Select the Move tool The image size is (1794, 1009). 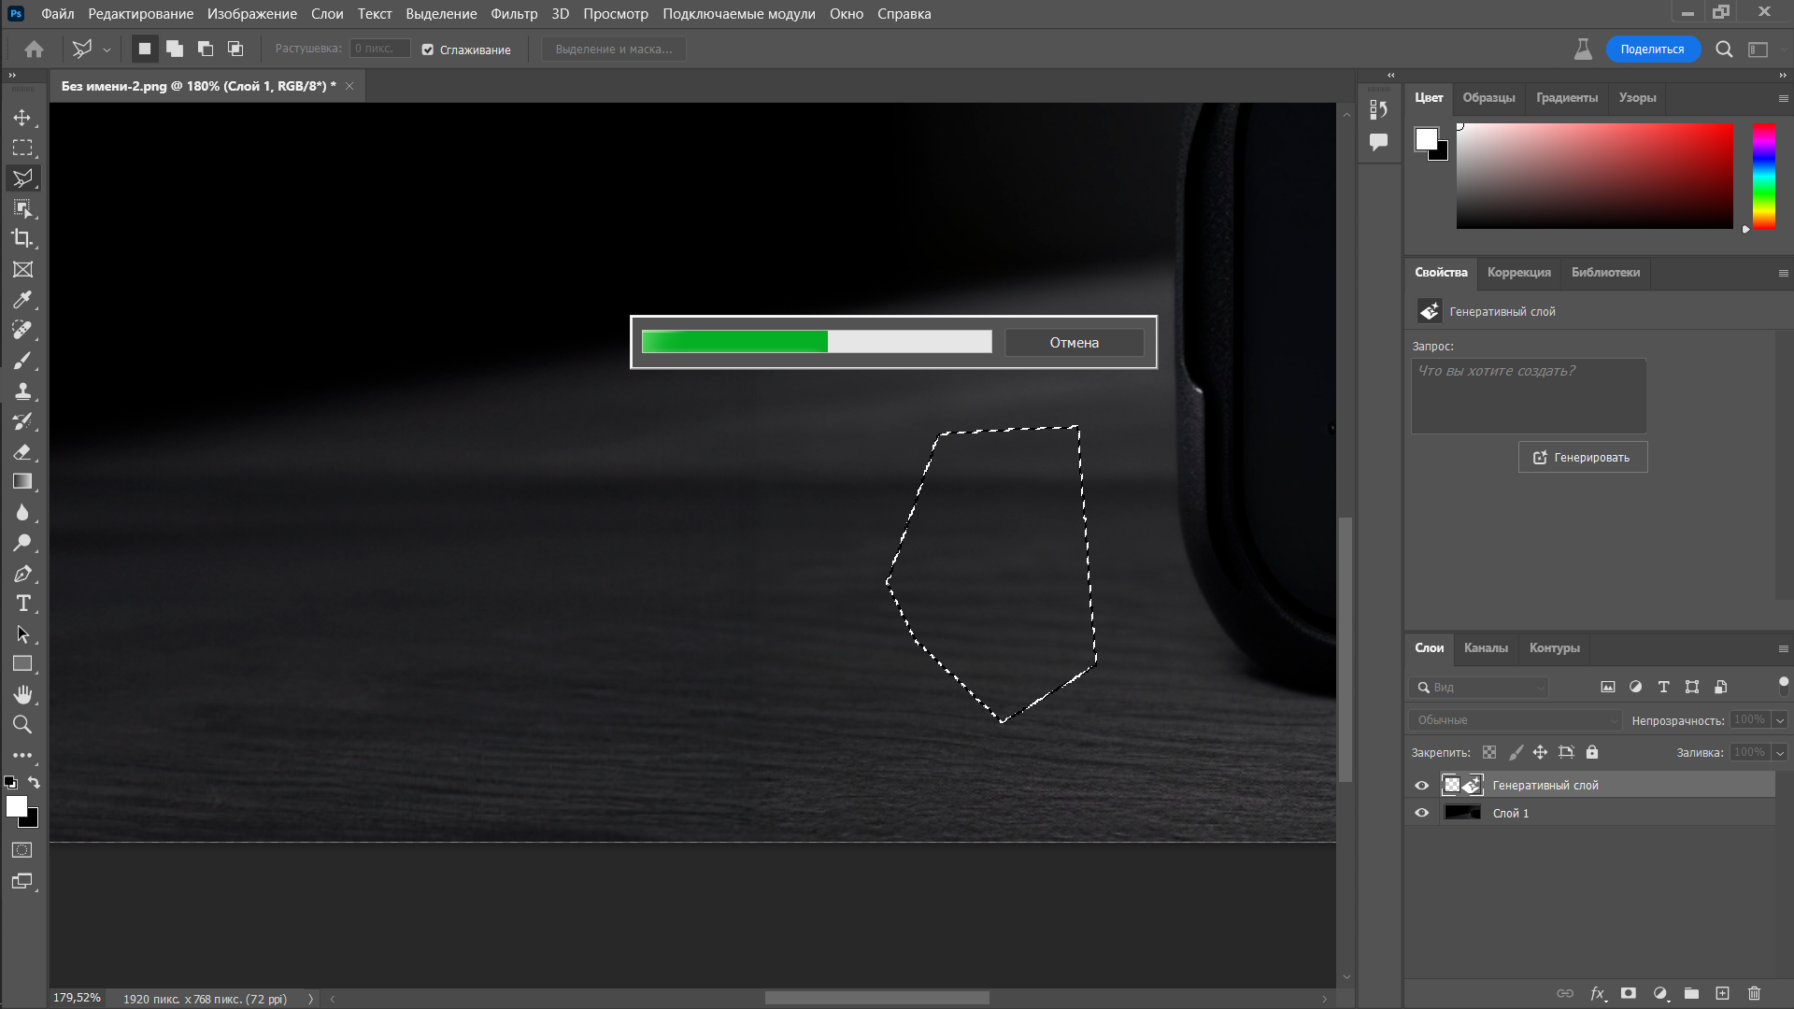23,117
